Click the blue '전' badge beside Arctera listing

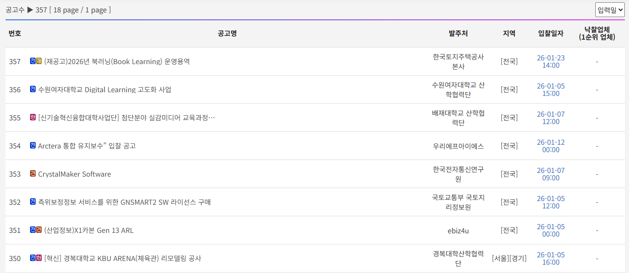[x=33, y=145]
